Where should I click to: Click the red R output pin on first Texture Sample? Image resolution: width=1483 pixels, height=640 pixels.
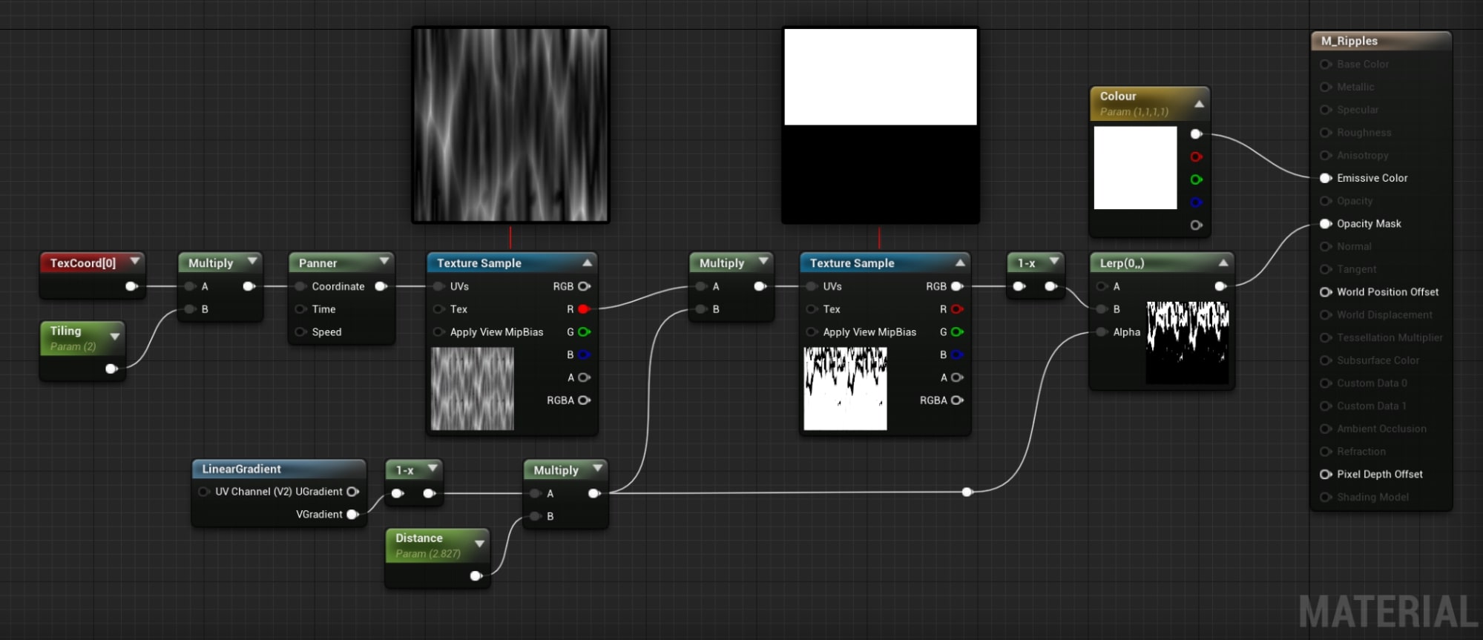click(x=584, y=309)
